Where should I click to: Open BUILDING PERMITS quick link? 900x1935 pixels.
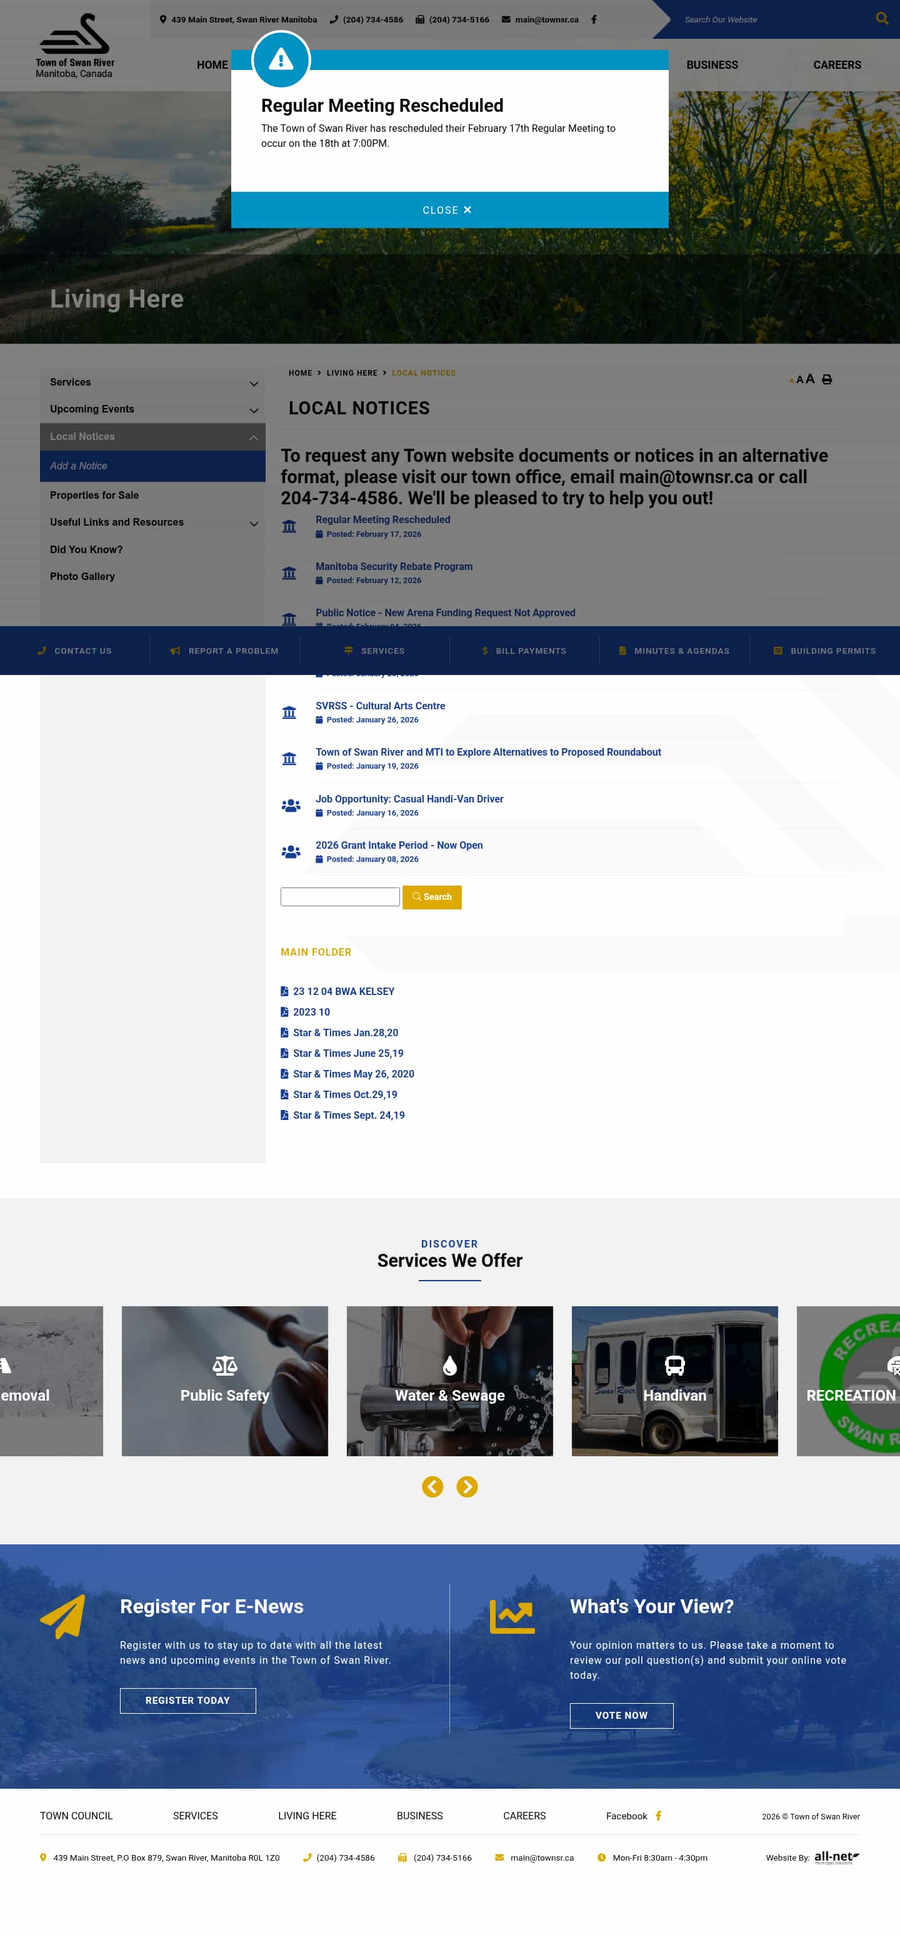coord(825,651)
